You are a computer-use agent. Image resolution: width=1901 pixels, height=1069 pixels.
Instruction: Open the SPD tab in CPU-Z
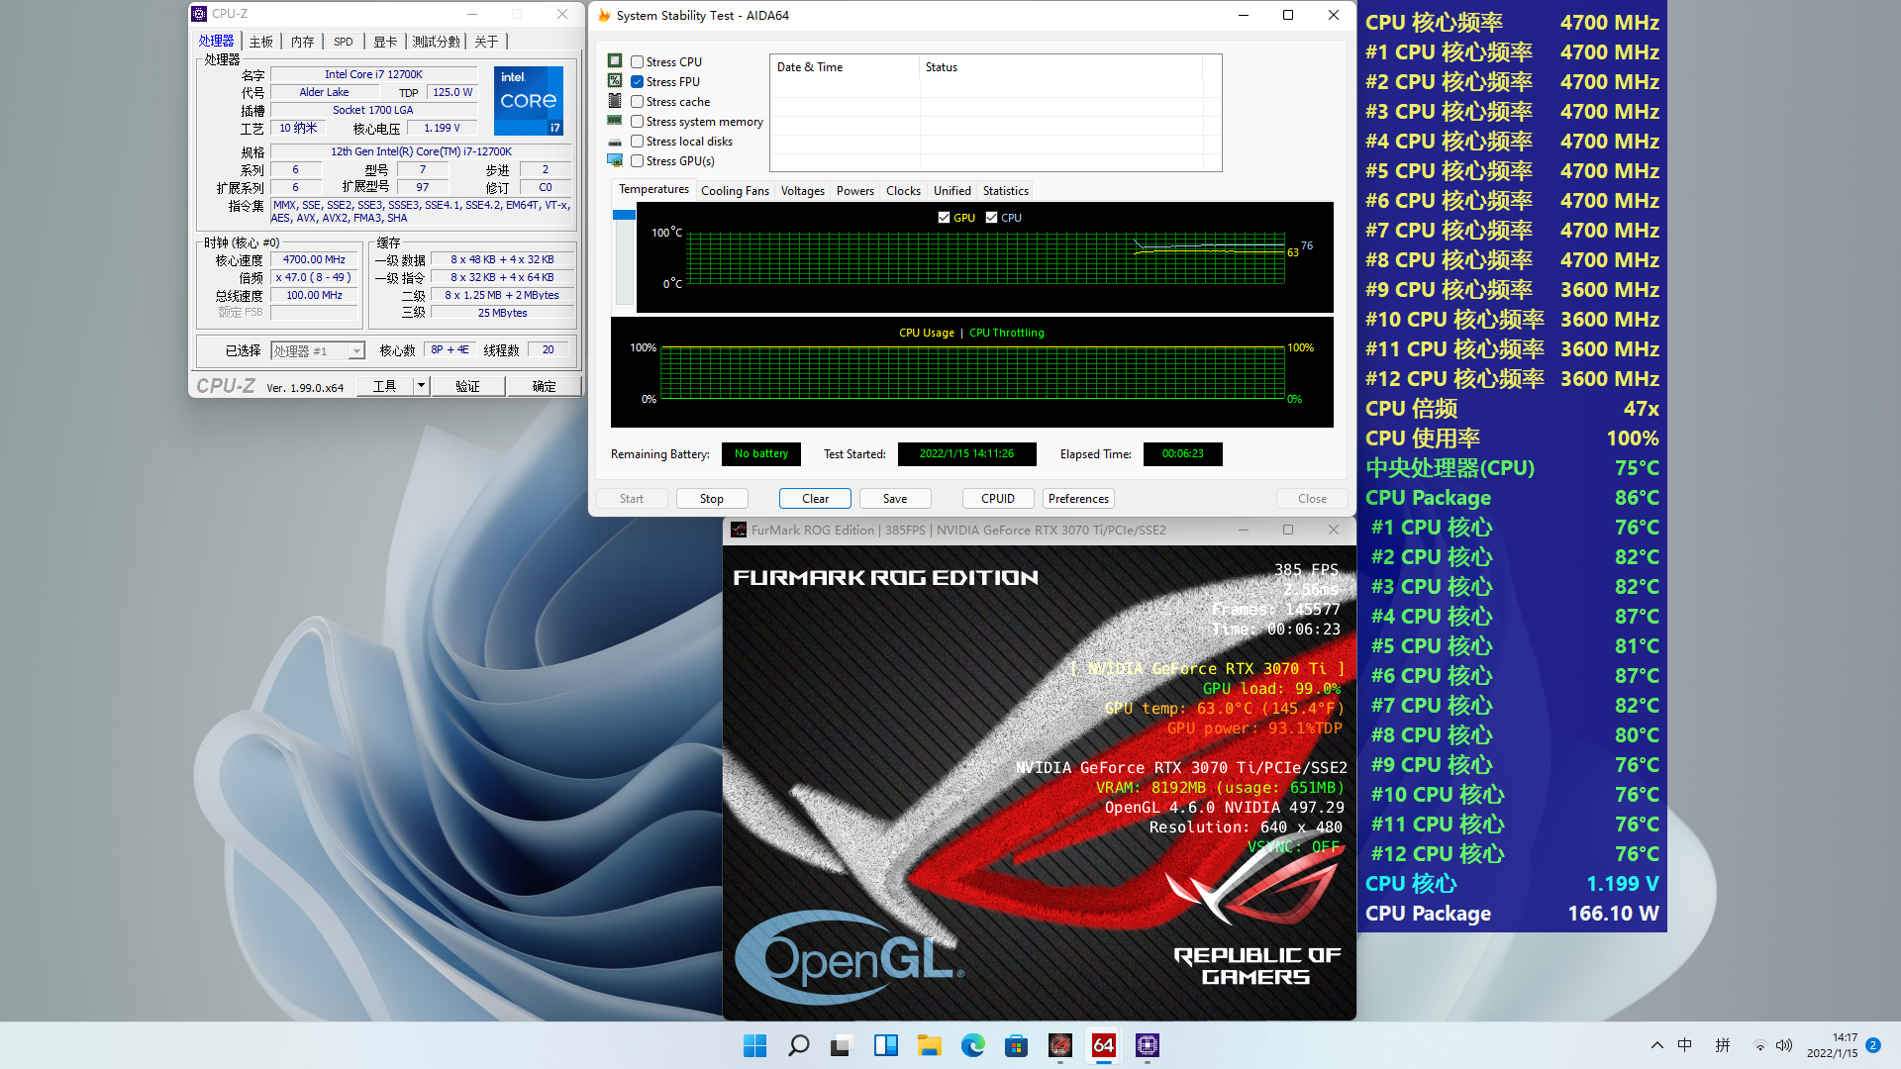(343, 42)
